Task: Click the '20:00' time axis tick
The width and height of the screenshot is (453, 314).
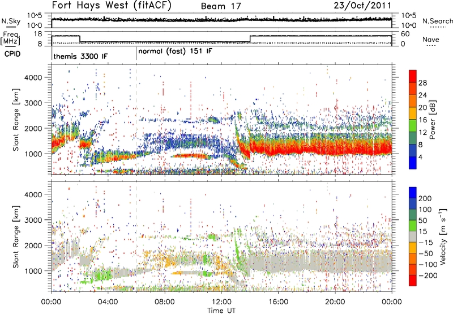Action: 335,302
